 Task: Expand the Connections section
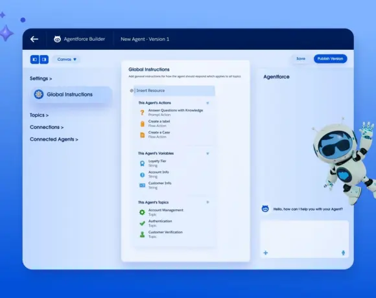pyautogui.click(x=47, y=127)
